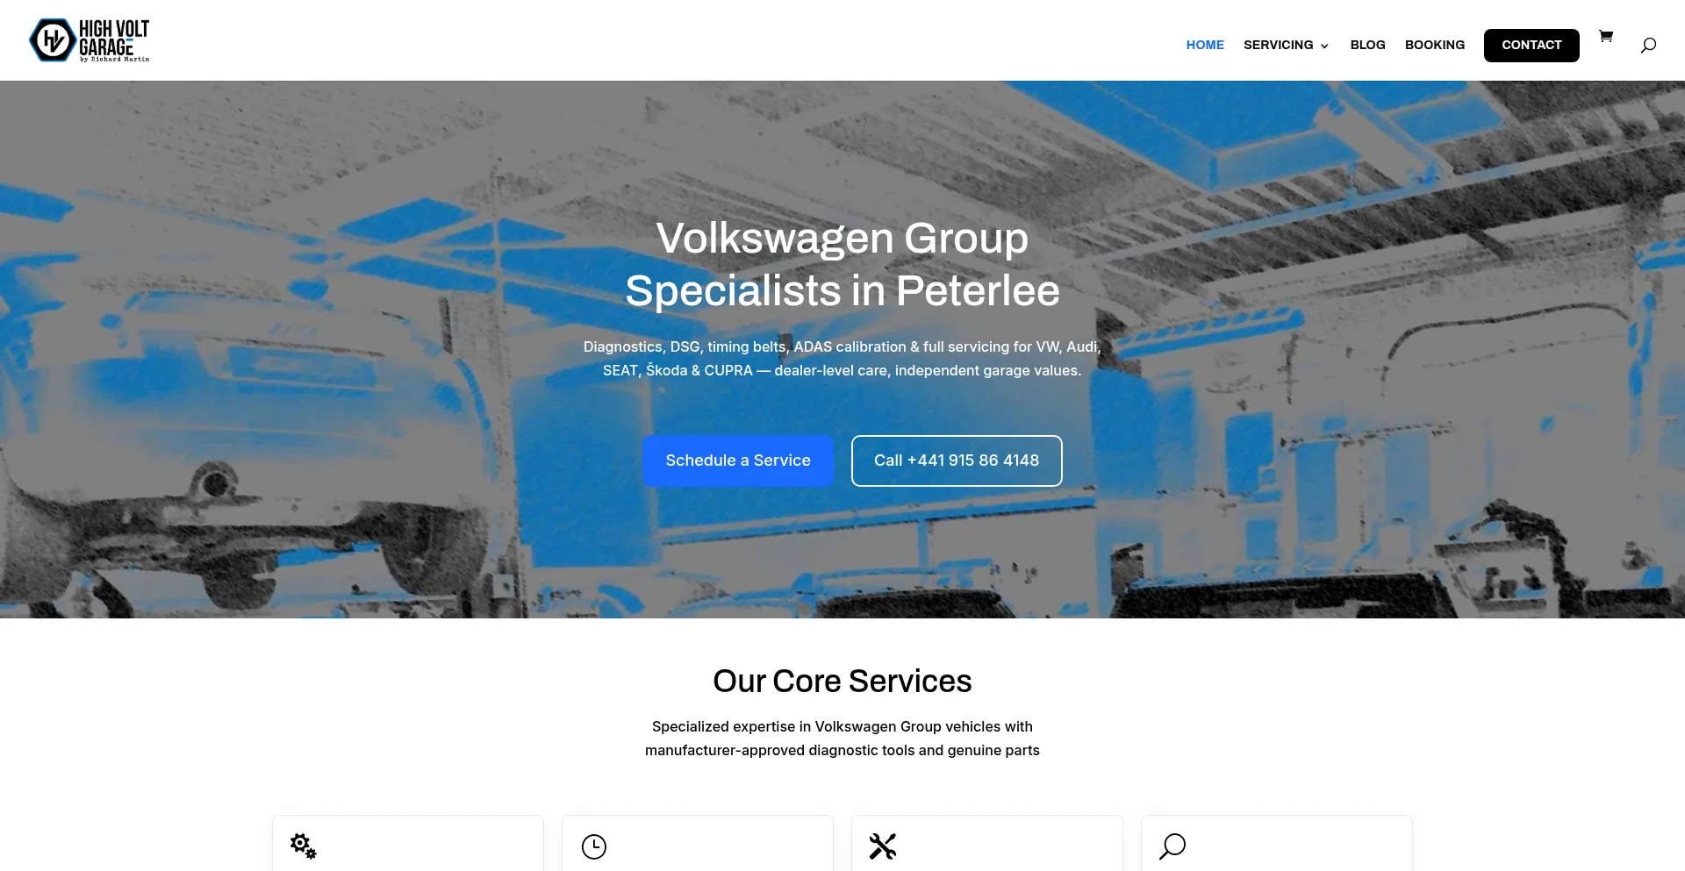Expand the Servicing dropdown chevron
The height and width of the screenshot is (871, 1685).
(1324, 46)
